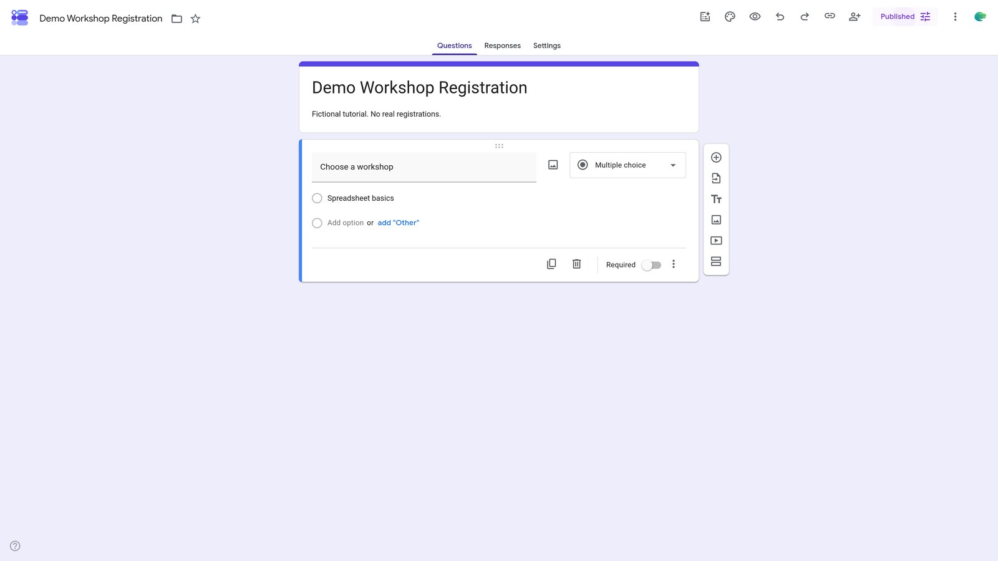
Task: Open the account avatar
Action: 980,17
